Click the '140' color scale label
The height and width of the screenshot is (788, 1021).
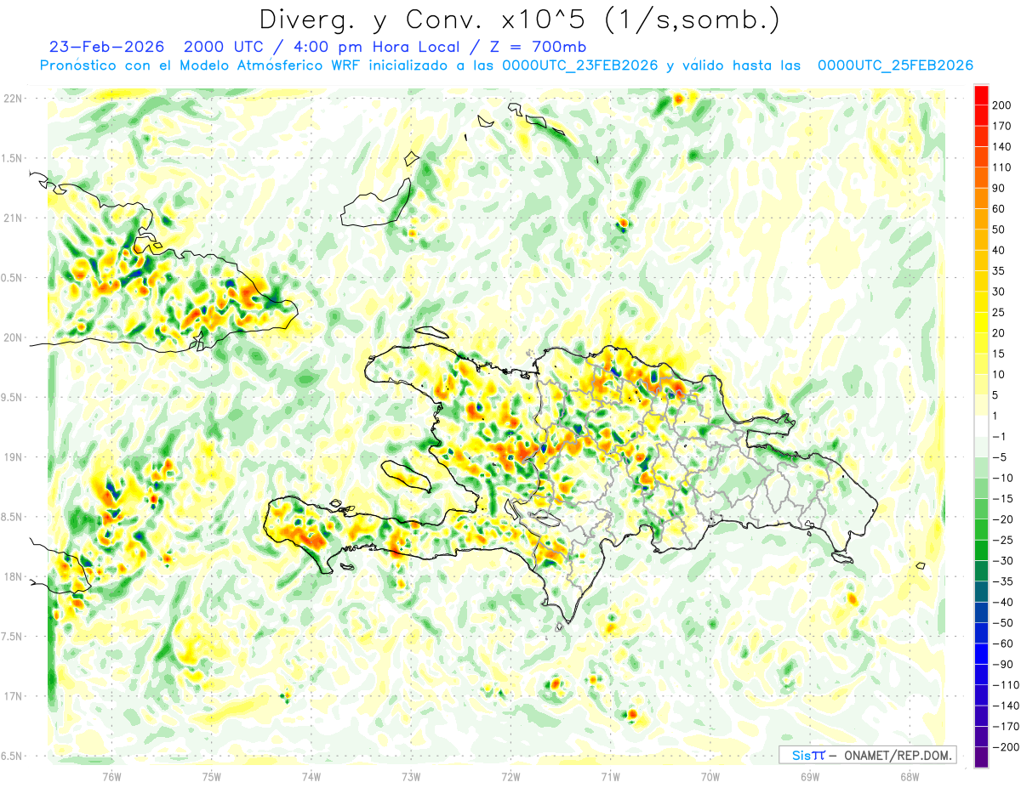[1003, 146]
